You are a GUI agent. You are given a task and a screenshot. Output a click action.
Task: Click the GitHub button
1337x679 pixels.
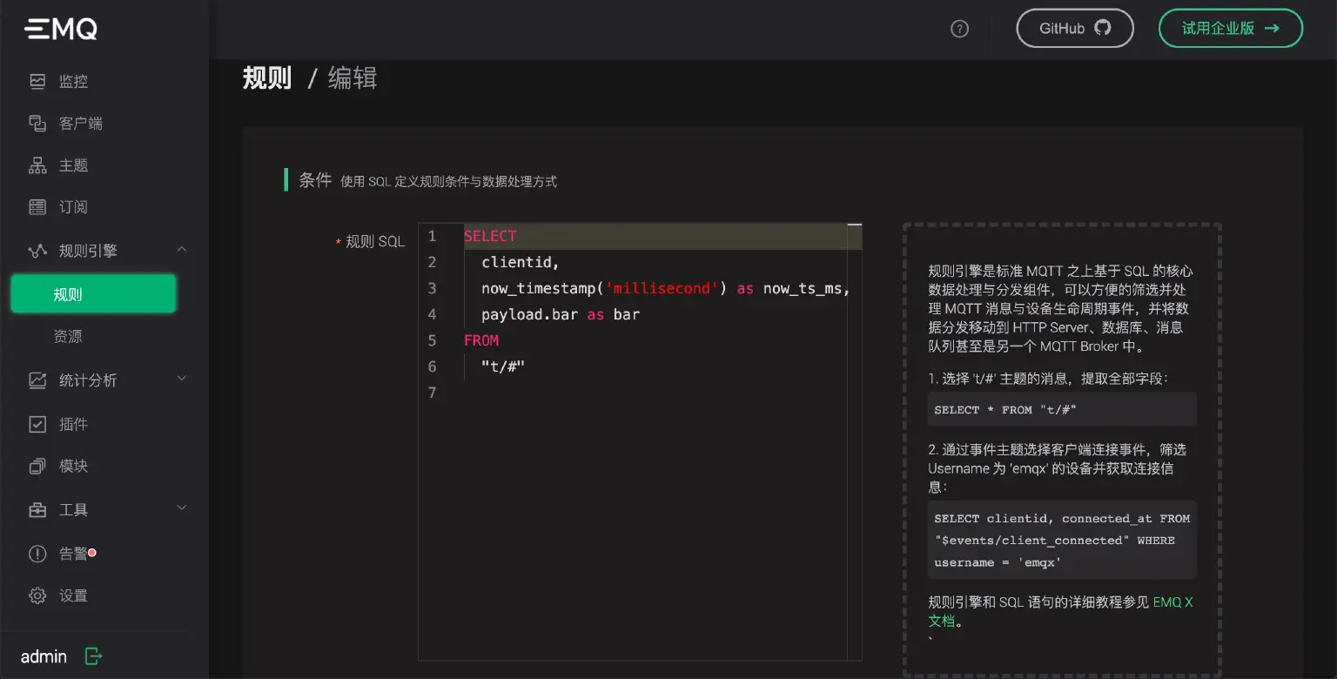[x=1075, y=28]
